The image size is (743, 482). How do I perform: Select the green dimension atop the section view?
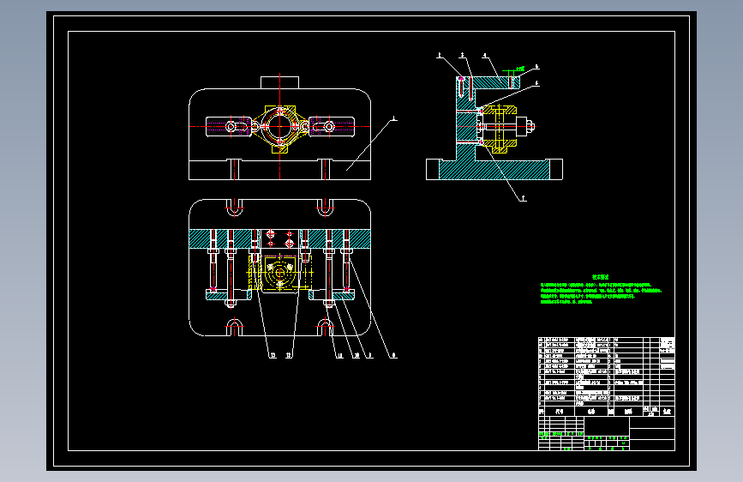[x=520, y=69]
